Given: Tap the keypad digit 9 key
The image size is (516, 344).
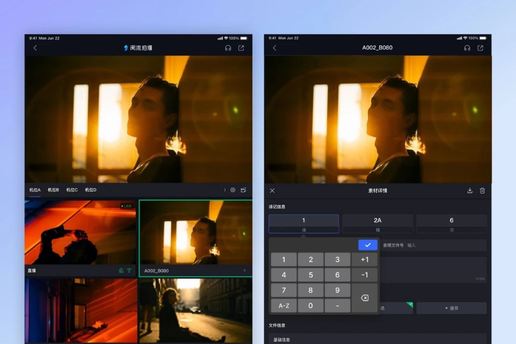Looking at the screenshot, I should tap(337, 291).
